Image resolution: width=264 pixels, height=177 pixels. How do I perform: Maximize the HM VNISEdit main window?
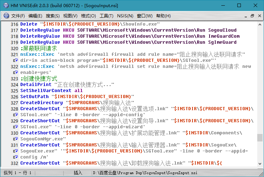(239, 5)
